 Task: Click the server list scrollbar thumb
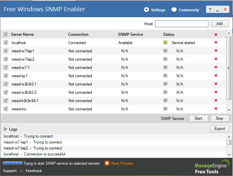tap(229, 68)
